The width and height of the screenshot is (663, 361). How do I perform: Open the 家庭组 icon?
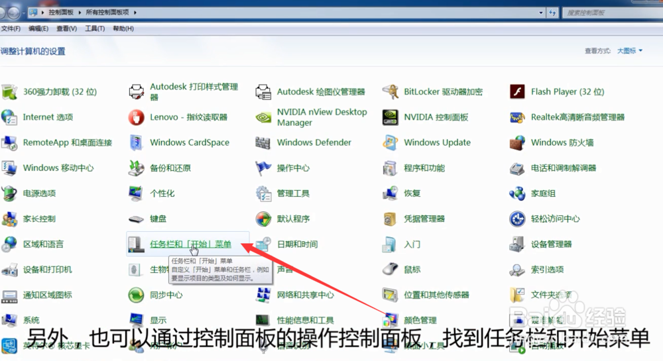(x=517, y=193)
